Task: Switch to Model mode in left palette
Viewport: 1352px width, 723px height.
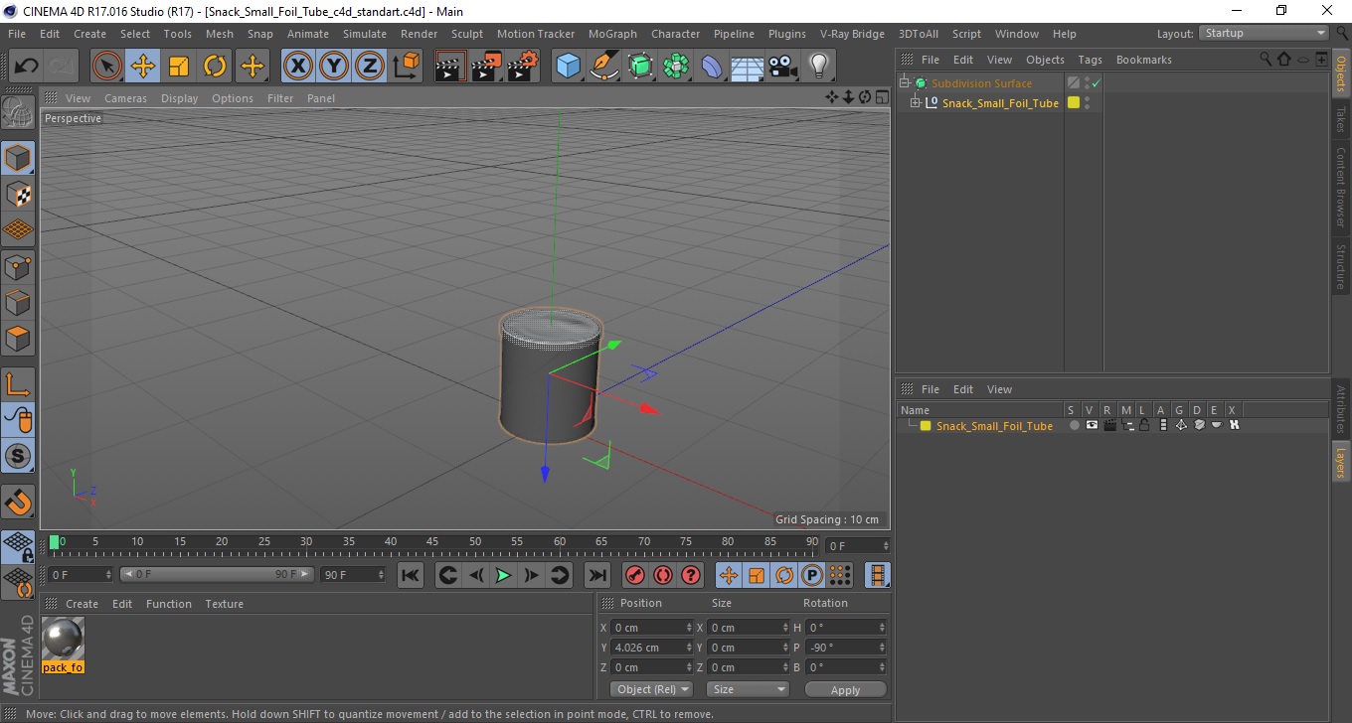Action: (18, 158)
